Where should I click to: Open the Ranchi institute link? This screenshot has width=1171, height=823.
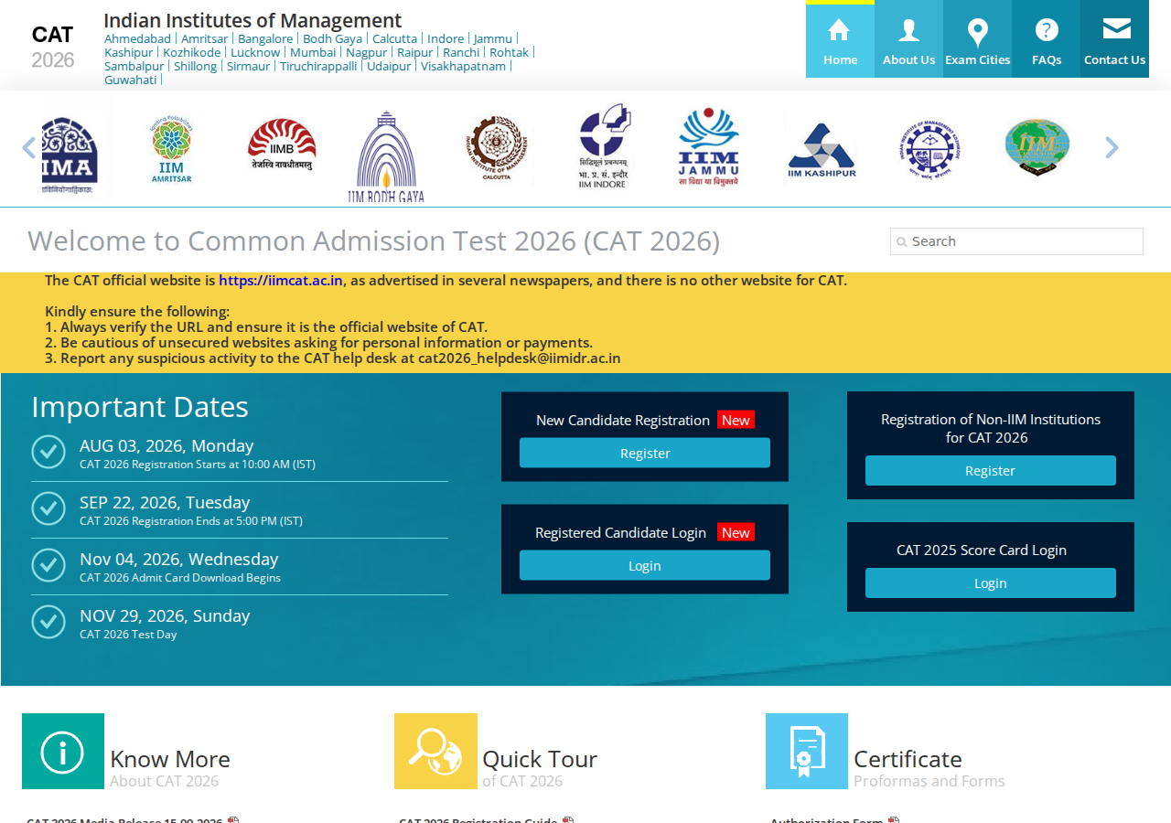click(x=461, y=52)
